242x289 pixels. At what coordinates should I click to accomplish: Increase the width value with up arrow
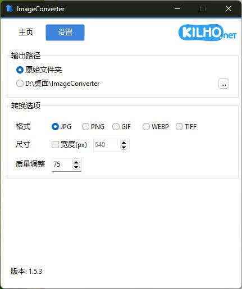coord(124,143)
